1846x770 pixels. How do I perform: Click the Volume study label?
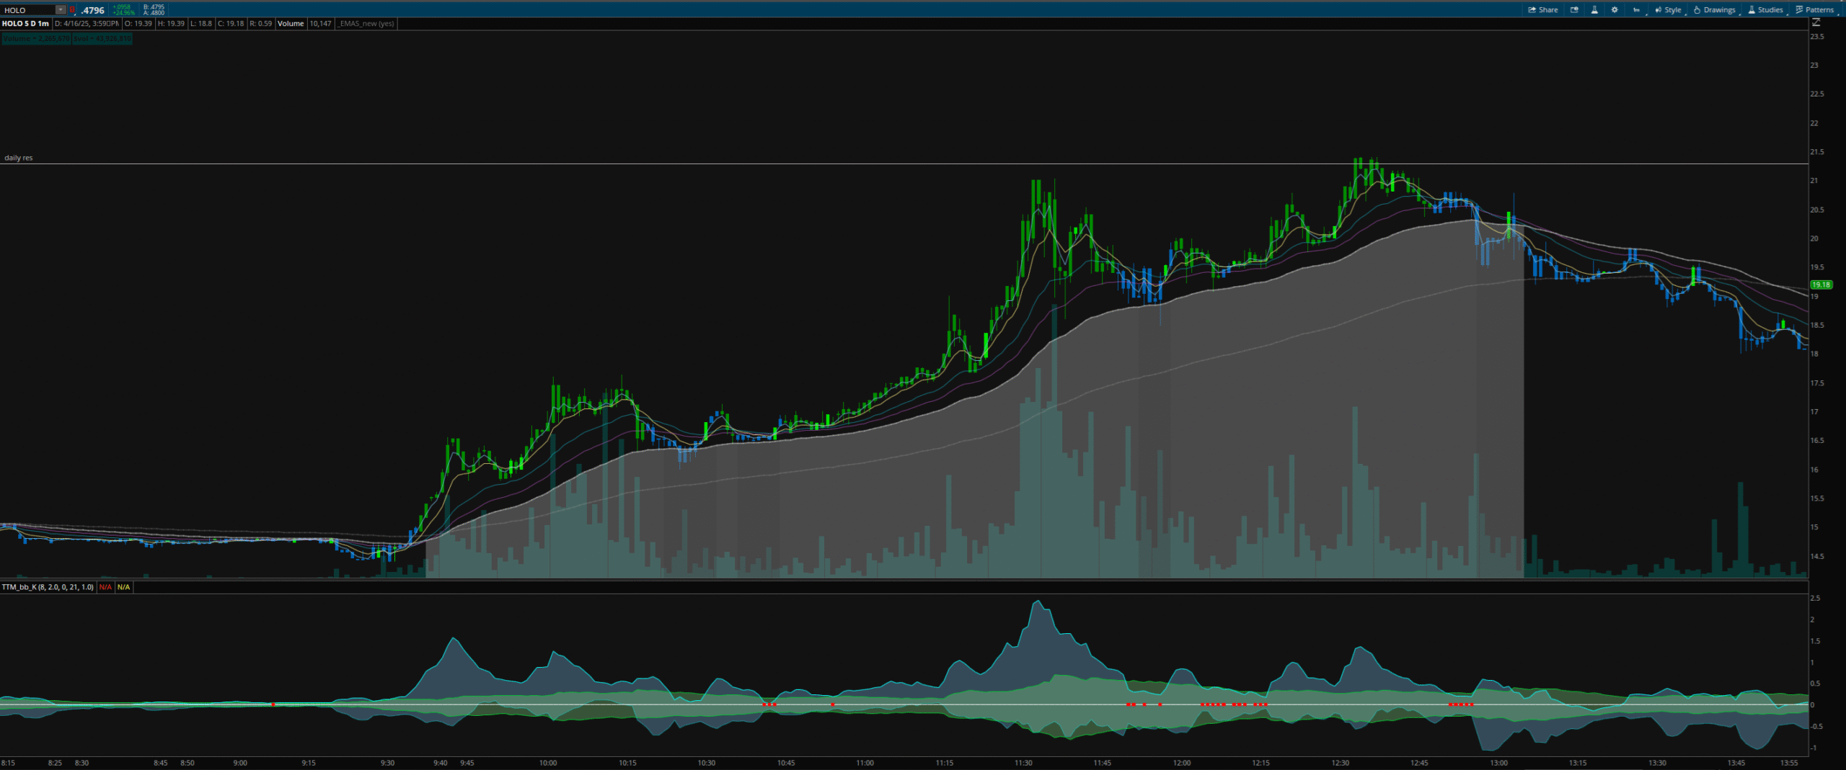click(x=291, y=24)
